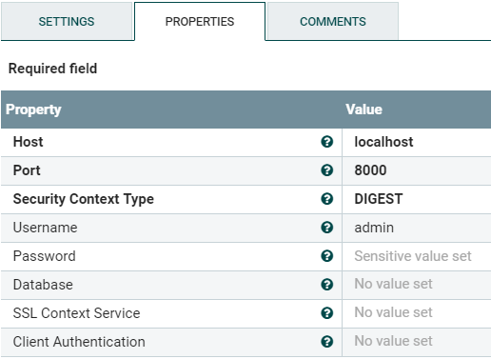Edit the Port value 8000

pos(417,170)
